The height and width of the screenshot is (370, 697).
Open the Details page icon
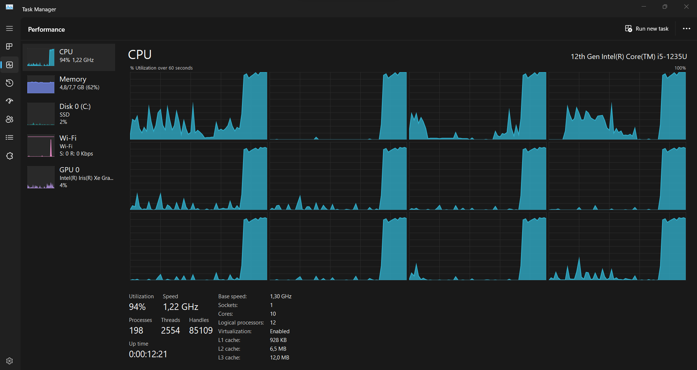tap(9, 137)
